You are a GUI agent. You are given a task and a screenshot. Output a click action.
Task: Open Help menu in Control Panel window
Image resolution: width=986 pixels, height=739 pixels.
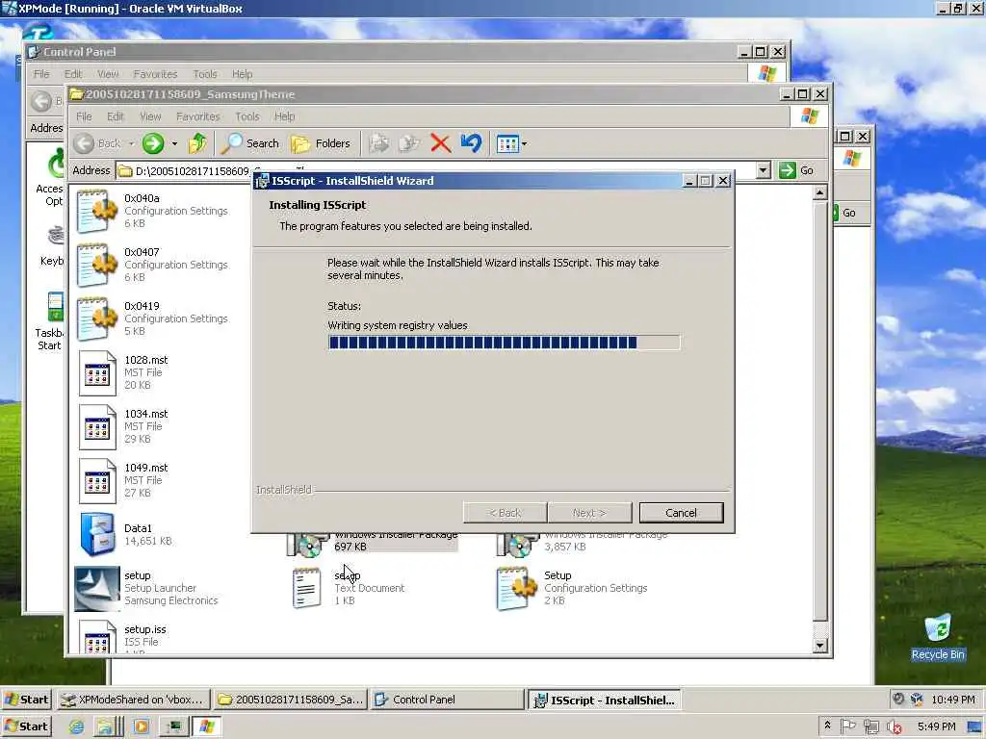pyautogui.click(x=242, y=74)
